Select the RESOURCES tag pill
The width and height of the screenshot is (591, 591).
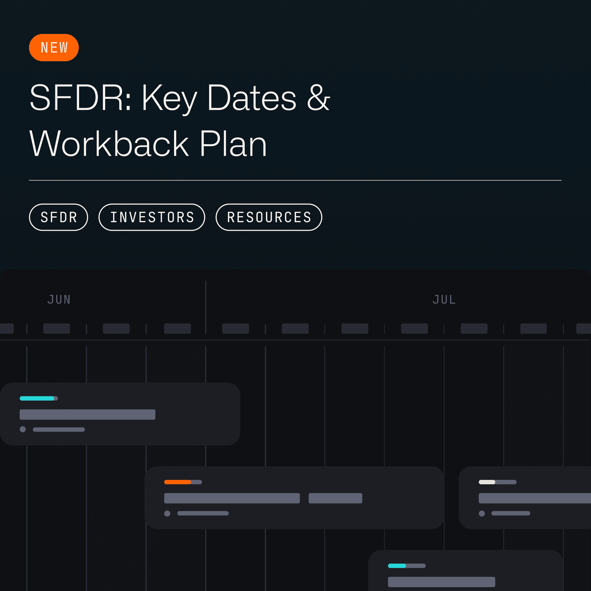(x=269, y=217)
